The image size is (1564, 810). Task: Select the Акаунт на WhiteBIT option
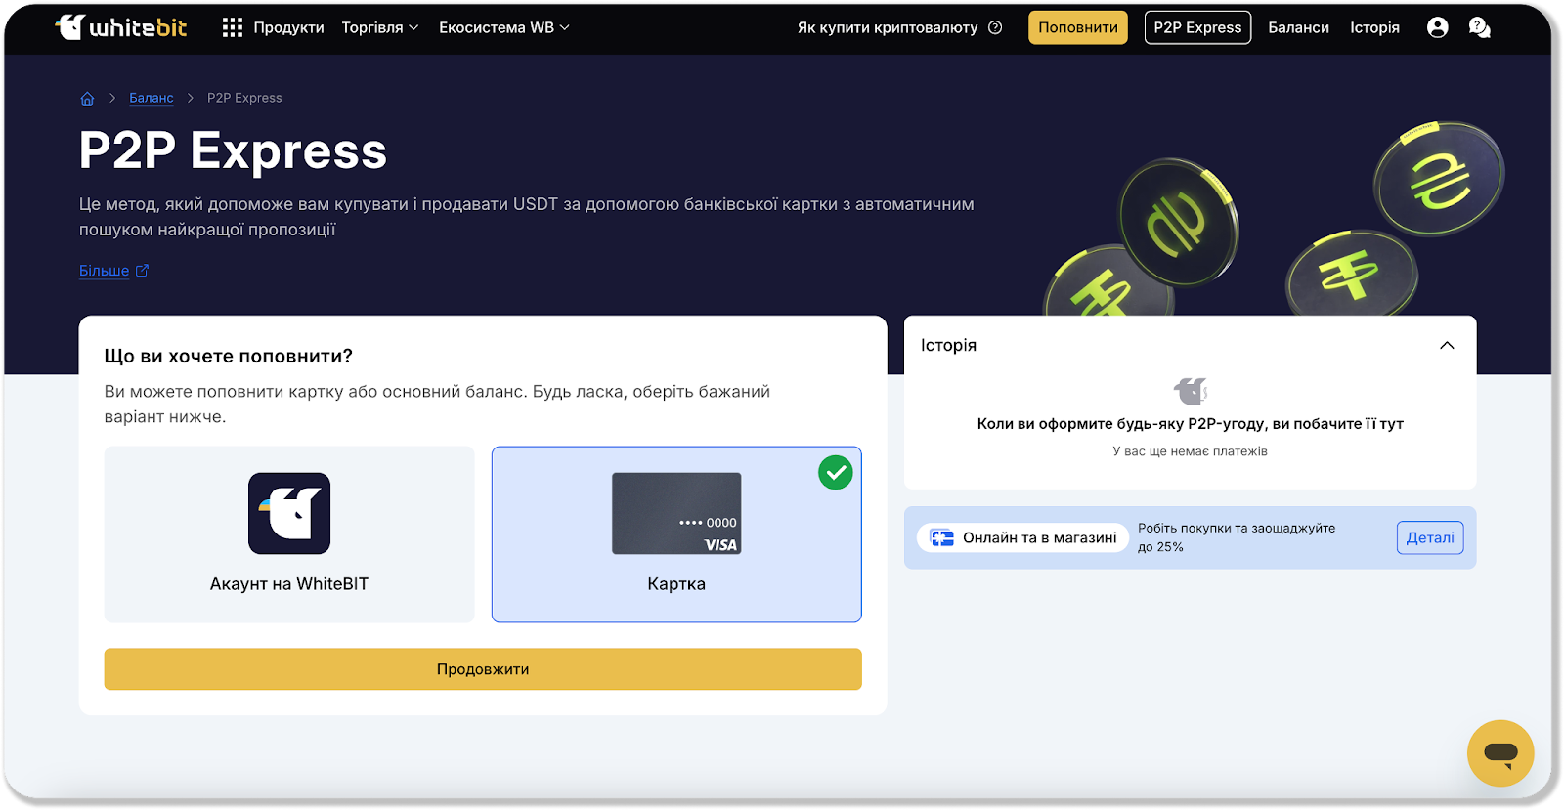coord(289,533)
